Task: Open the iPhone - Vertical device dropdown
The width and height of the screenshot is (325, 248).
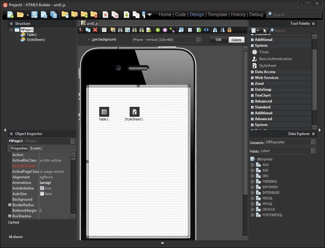Action: pyautogui.click(x=198, y=40)
